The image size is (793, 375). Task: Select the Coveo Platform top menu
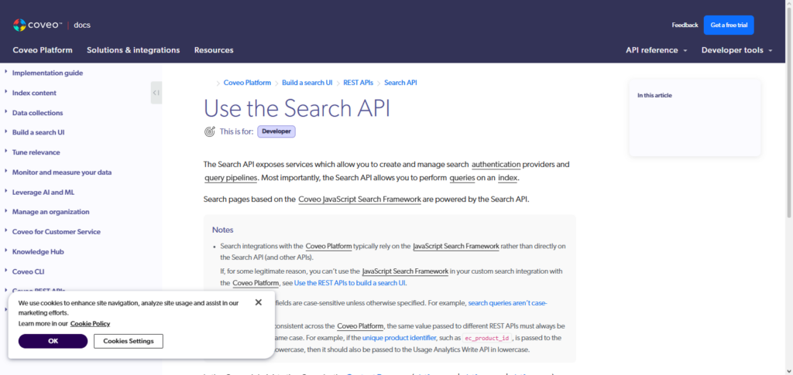click(43, 50)
